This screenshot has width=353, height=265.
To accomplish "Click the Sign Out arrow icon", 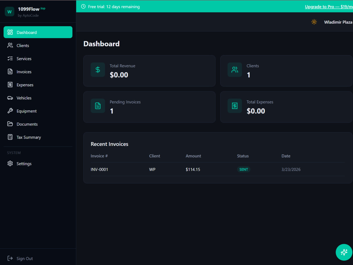I will pos(10,258).
